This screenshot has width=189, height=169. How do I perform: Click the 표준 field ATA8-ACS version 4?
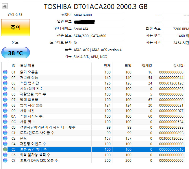click(131, 50)
